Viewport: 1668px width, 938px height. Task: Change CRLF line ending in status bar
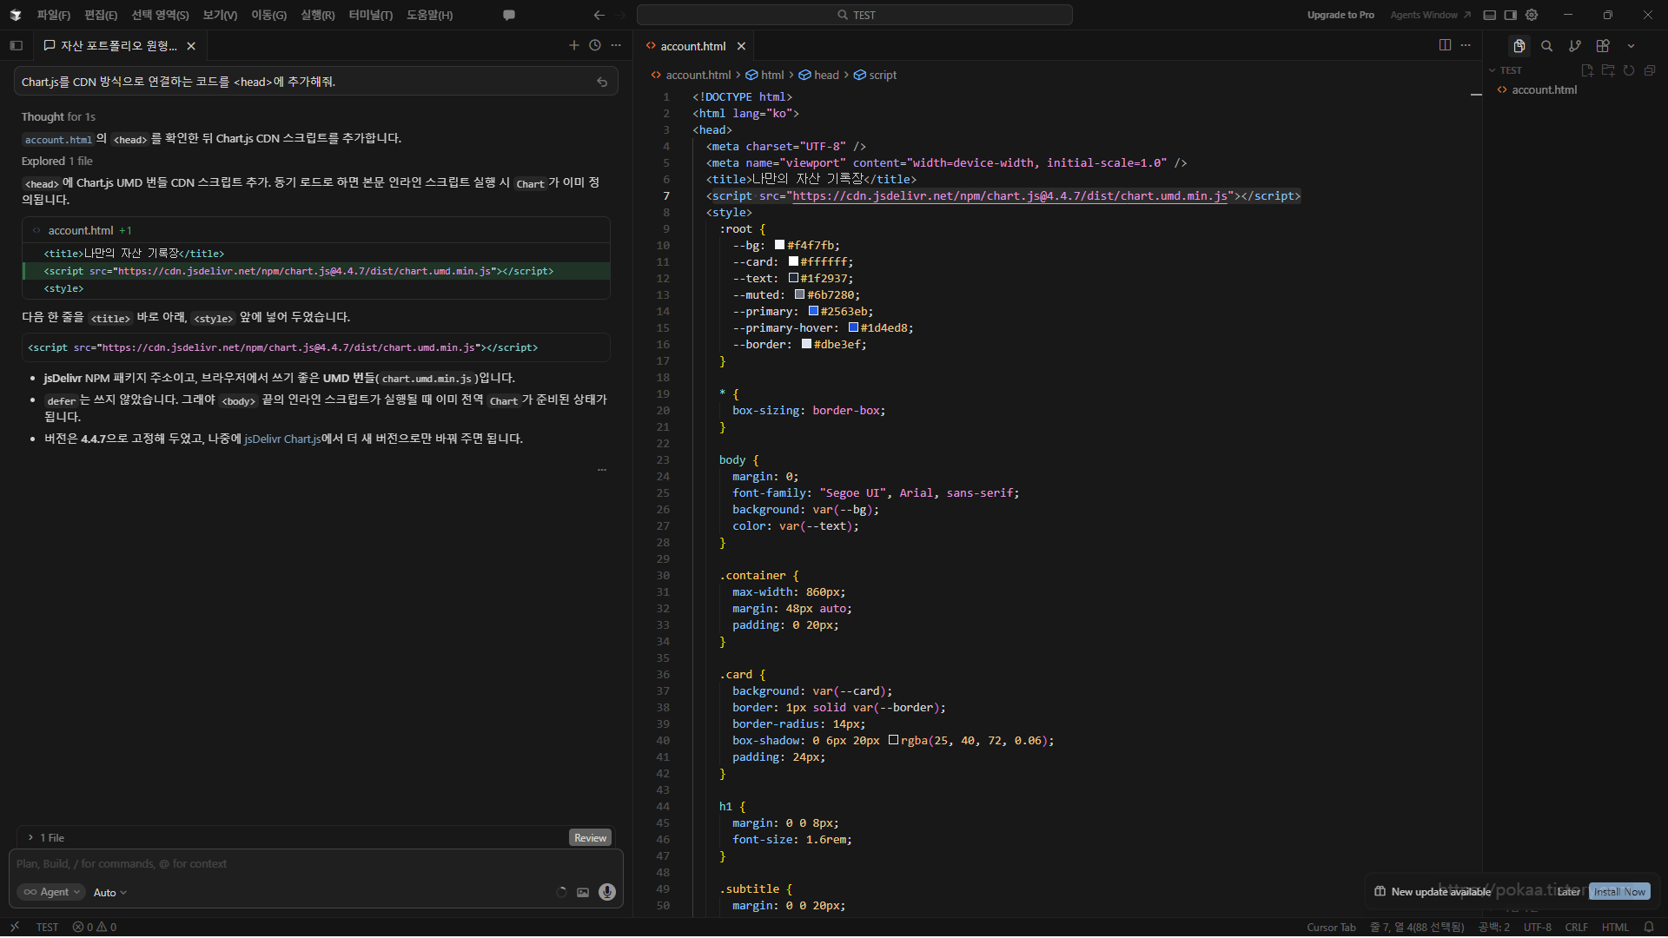1577,927
